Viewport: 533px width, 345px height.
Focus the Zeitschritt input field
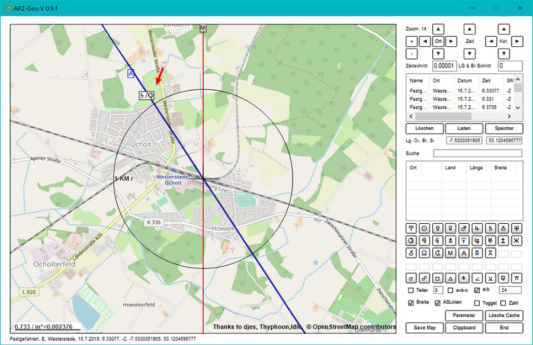444,66
